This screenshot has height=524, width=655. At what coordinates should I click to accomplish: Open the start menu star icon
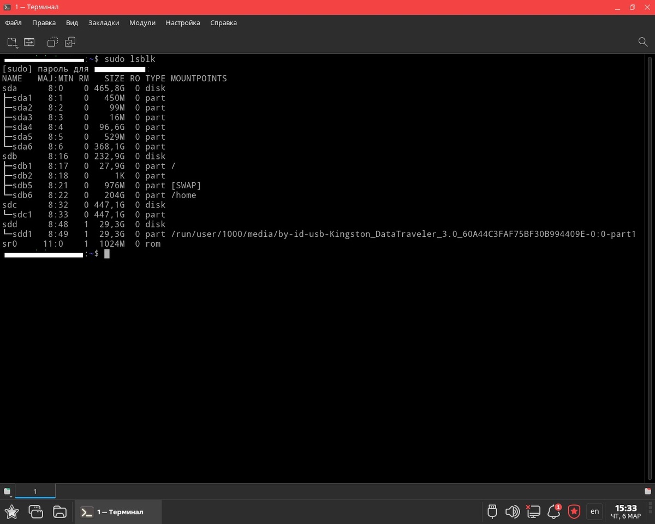(x=11, y=511)
